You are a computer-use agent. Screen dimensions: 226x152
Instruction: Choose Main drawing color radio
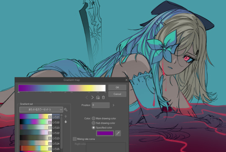click(94, 118)
